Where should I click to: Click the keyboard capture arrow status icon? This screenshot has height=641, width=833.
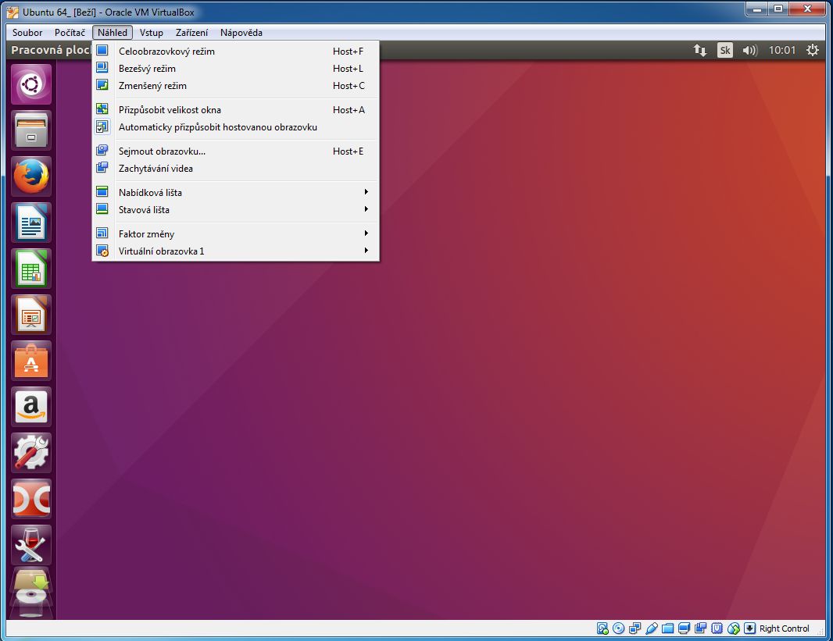coord(749,629)
